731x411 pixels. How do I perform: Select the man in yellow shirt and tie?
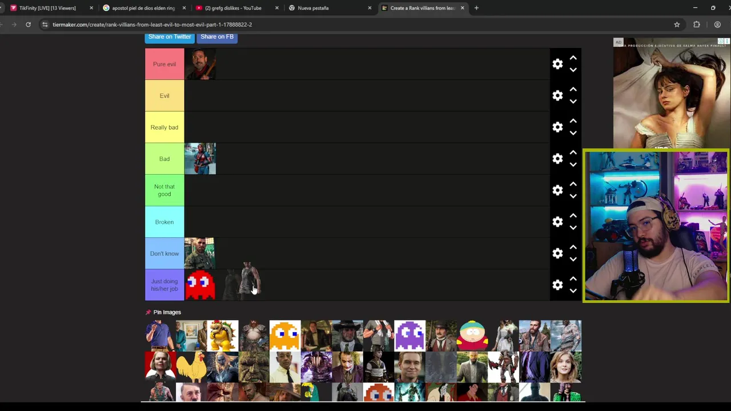(285, 367)
